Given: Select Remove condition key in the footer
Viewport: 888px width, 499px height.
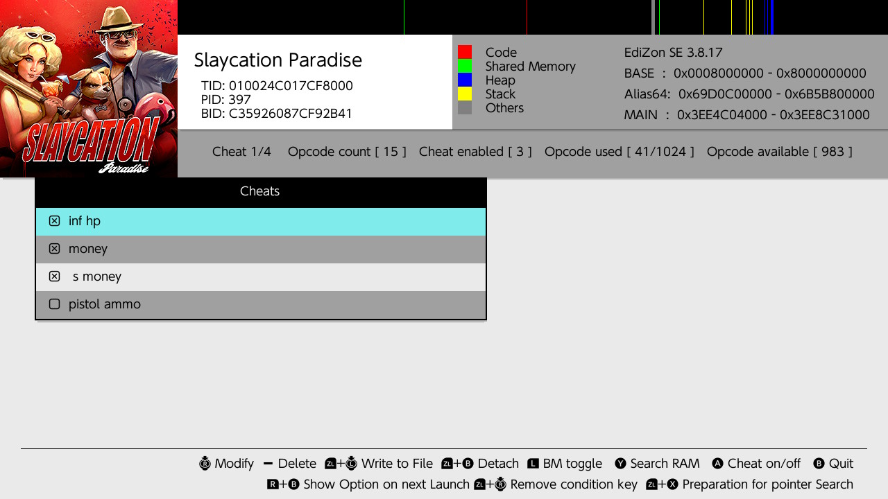Looking at the screenshot, I should pos(574,484).
